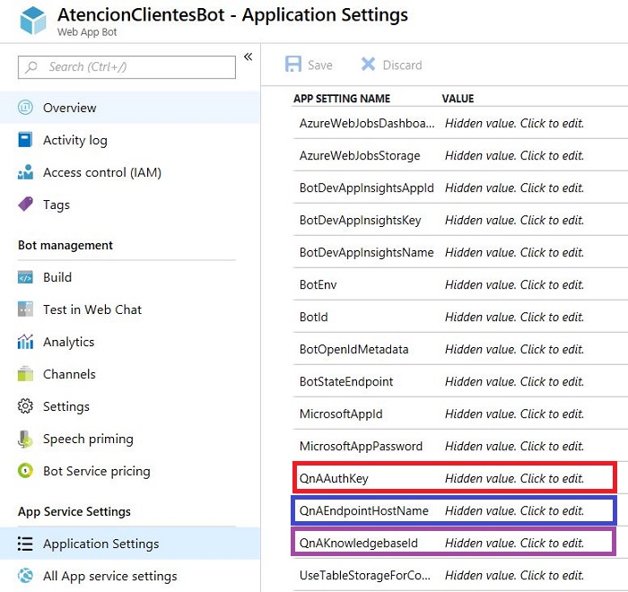Click the Application Settings list icon
This screenshot has width=628, height=592.
pyautogui.click(x=25, y=544)
